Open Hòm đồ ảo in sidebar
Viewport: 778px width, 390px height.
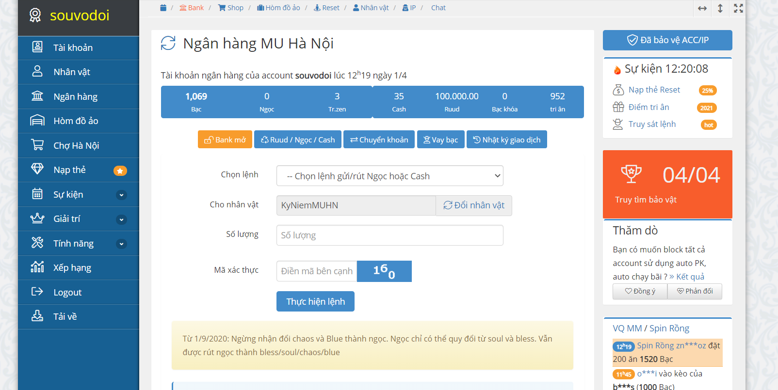click(x=76, y=121)
